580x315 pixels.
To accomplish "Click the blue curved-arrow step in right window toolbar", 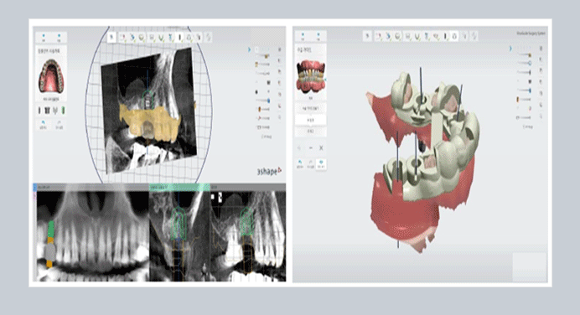I will (388, 36).
